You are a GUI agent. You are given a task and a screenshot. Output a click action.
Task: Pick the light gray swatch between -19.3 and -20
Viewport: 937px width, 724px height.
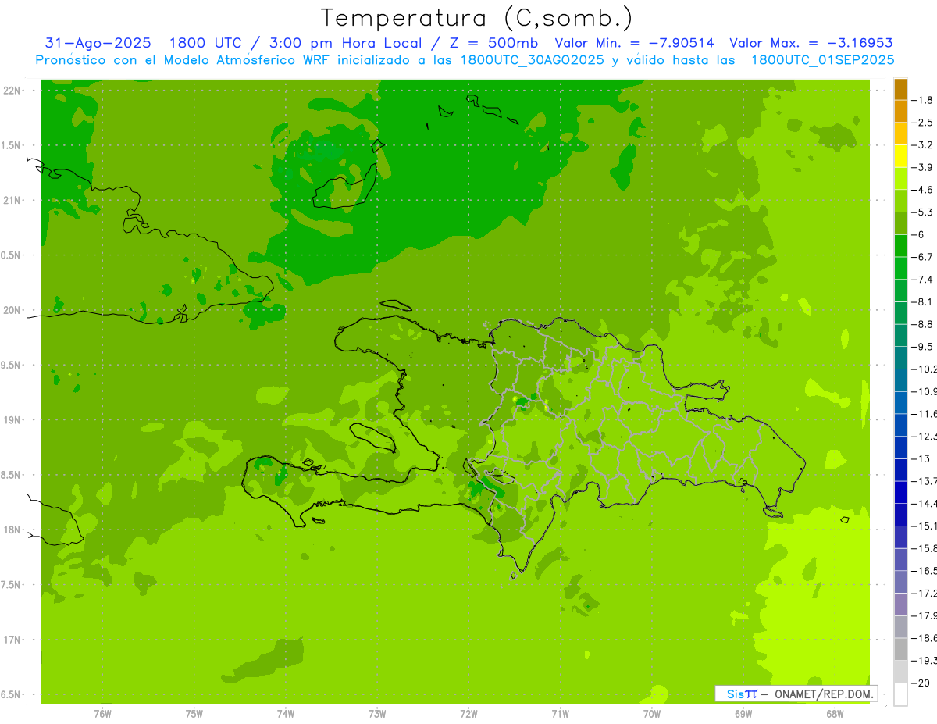[900, 672]
